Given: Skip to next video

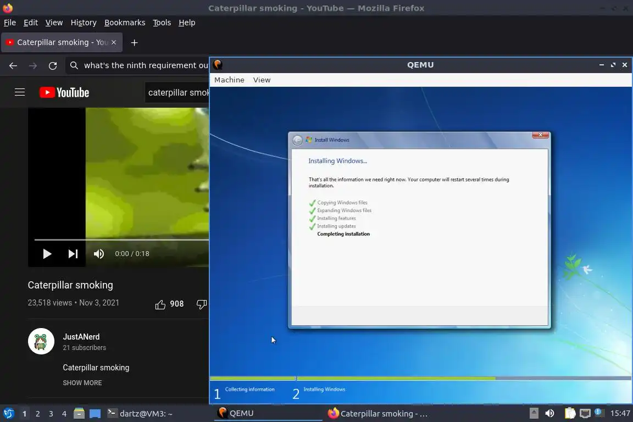Looking at the screenshot, I should [x=73, y=254].
